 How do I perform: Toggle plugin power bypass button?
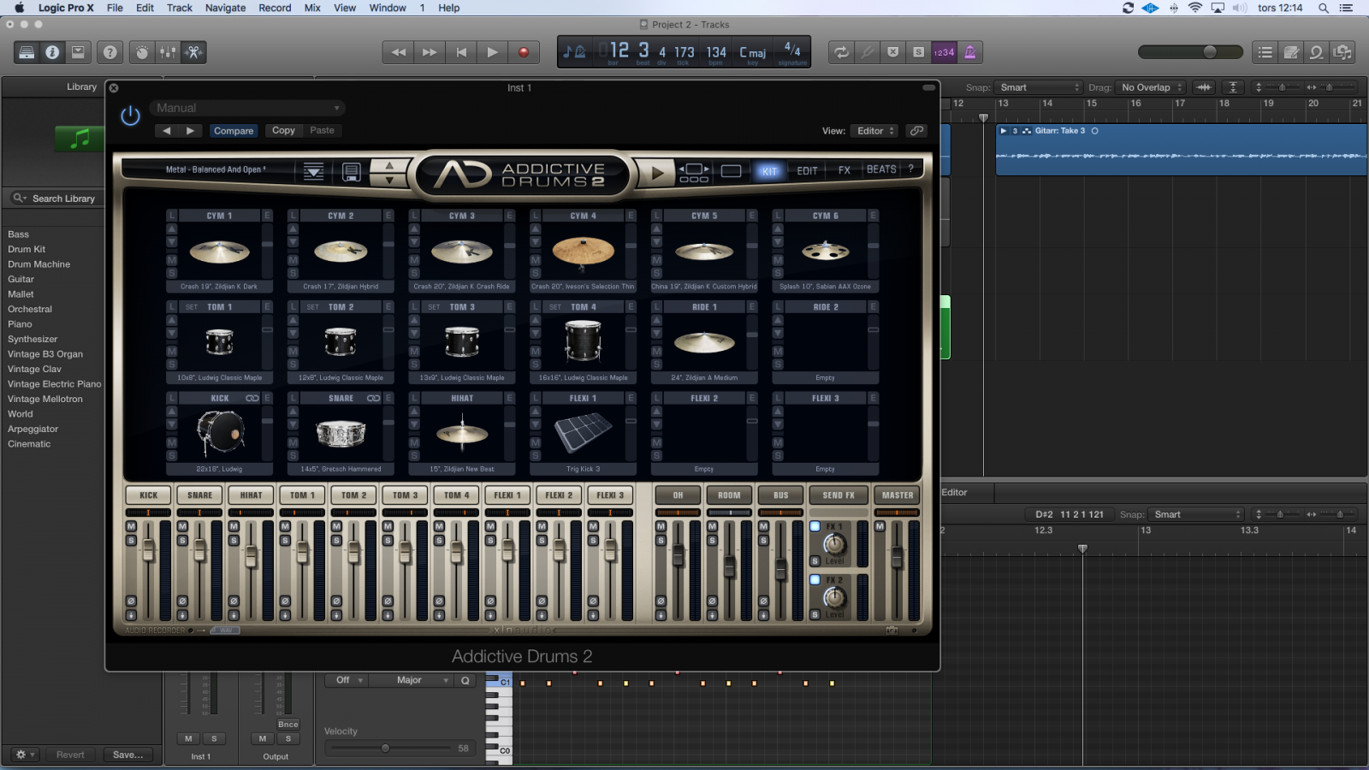click(130, 115)
